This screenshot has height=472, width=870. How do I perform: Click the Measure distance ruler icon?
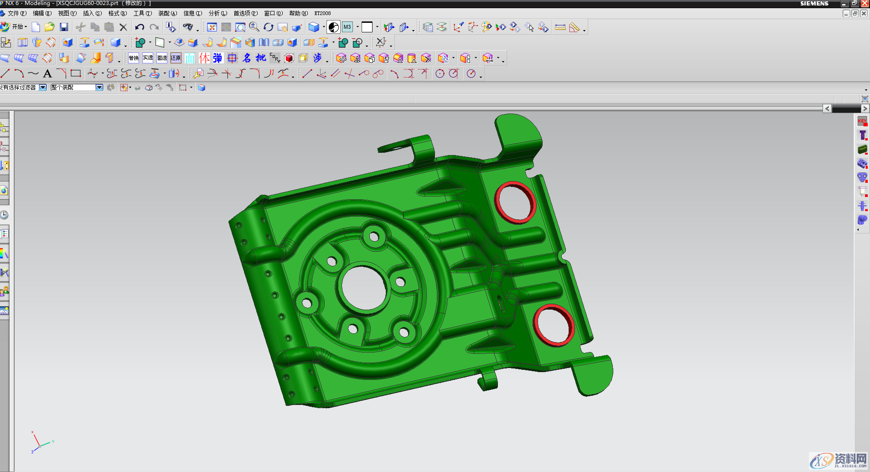560,27
